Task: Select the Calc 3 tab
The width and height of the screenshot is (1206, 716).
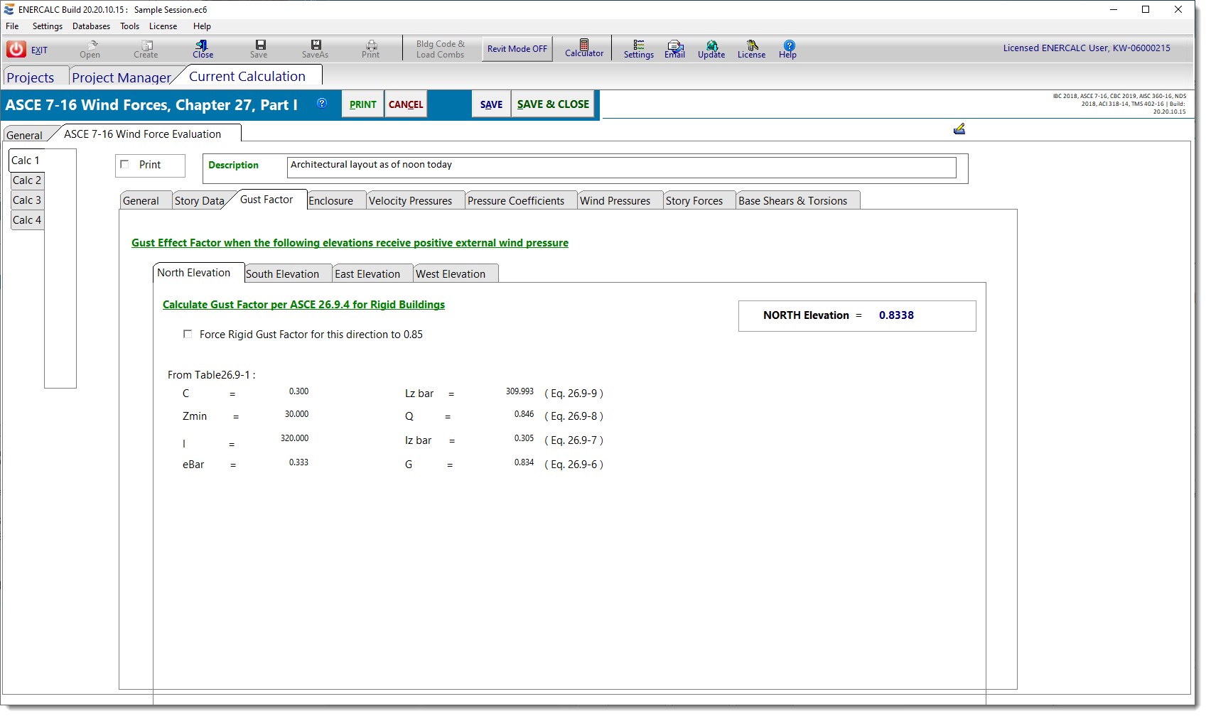Action: click(x=27, y=200)
